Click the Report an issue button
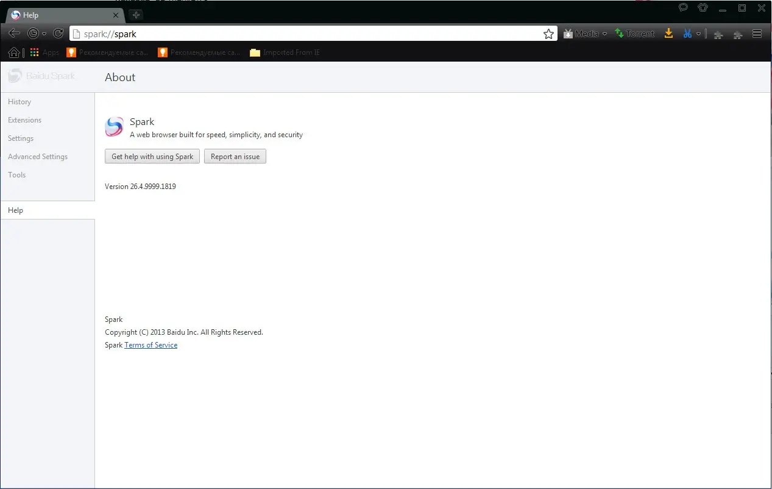Image resolution: width=772 pixels, height=489 pixels. (x=235, y=157)
